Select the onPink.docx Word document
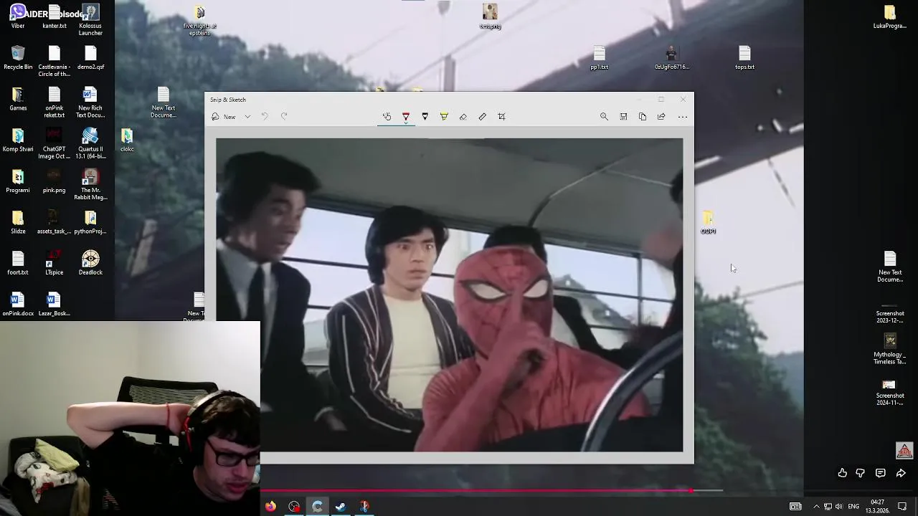The width and height of the screenshot is (918, 516). pyautogui.click(x=18, y=304)
